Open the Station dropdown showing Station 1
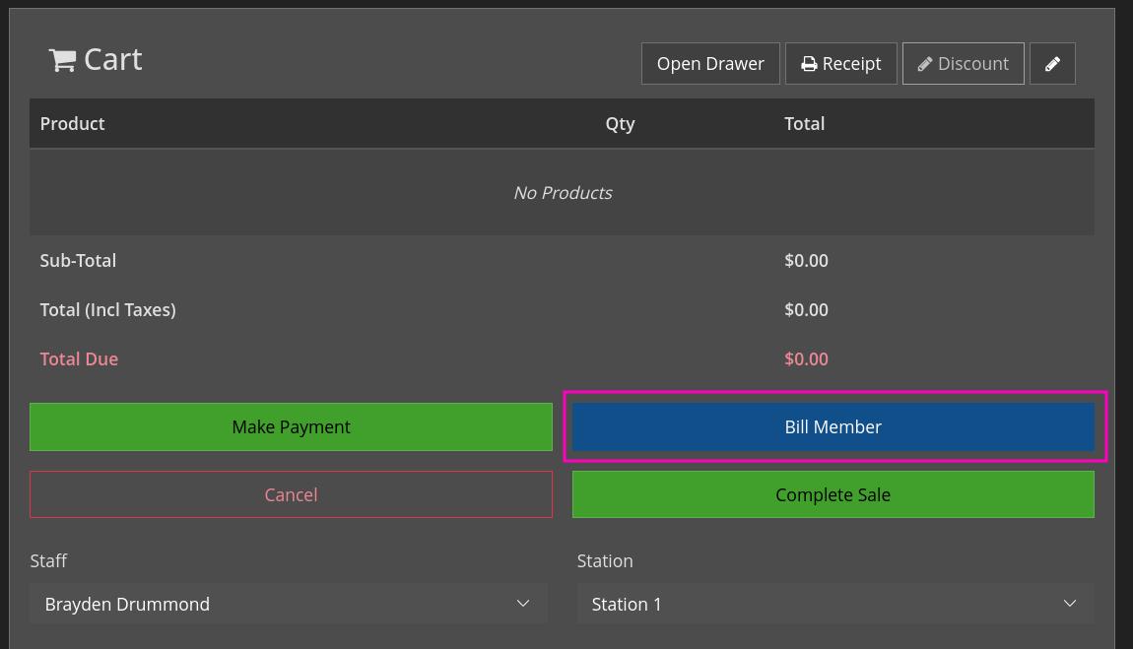 point(834,604)
